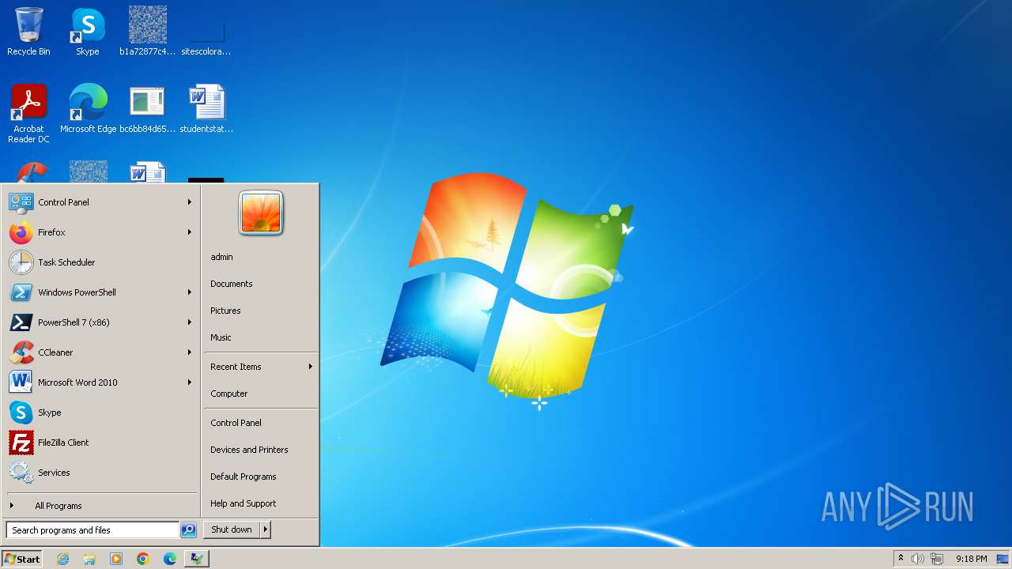Expand the Microsoft Word 2010 jump list arrow
Screen dimensions: 1012x569
pyautogui.click(x=190, y=382)
